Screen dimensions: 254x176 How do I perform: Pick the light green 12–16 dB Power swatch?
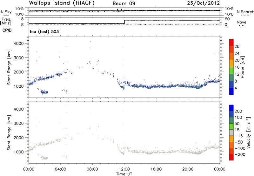pyautogui.click(x=231, y=71)
